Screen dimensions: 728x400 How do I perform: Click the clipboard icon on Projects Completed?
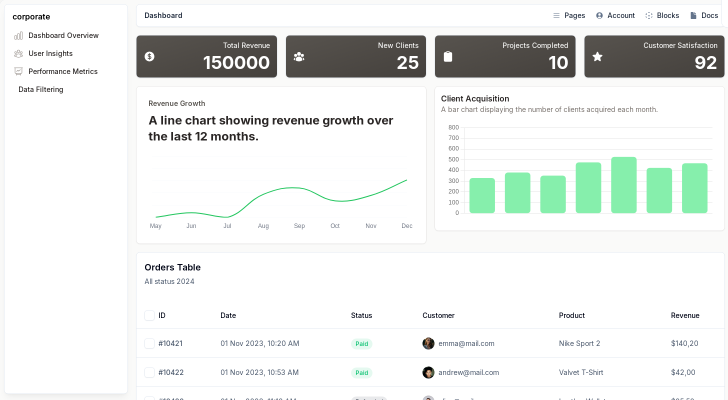point(448,56)
